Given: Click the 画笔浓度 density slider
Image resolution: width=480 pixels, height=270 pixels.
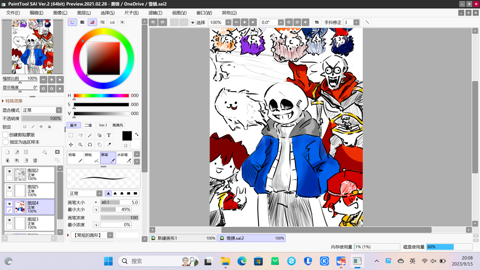Looking at the screenshot, I should pyautogui.click(x=119, y=218).
